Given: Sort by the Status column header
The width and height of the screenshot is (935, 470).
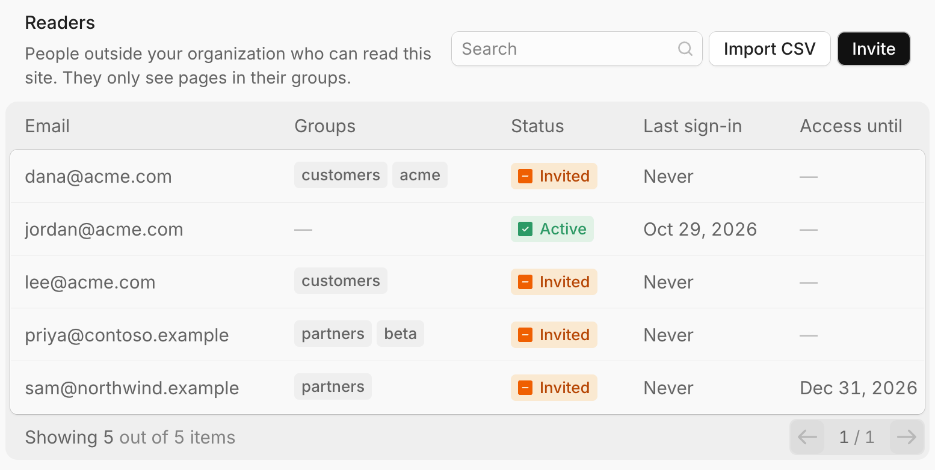Looking at the screenshot, I should coord(537,126).
